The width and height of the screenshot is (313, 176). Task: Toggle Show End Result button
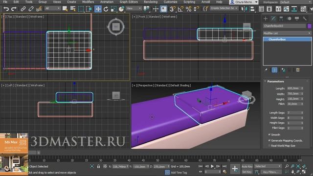274,70
